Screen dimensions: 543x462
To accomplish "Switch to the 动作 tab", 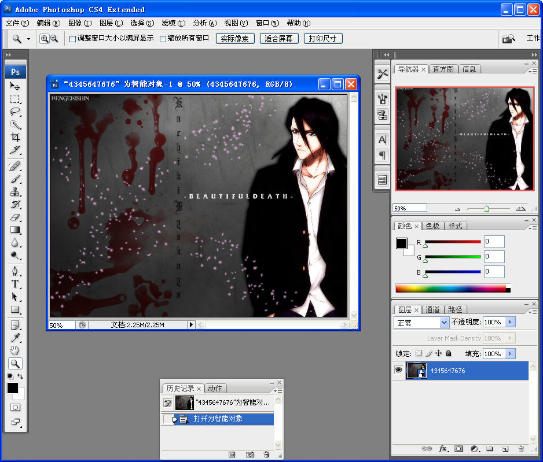I will (x=215, y=389).
